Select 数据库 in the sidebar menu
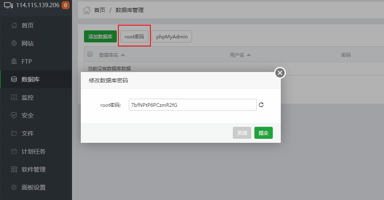 click(x=36, y=79)
